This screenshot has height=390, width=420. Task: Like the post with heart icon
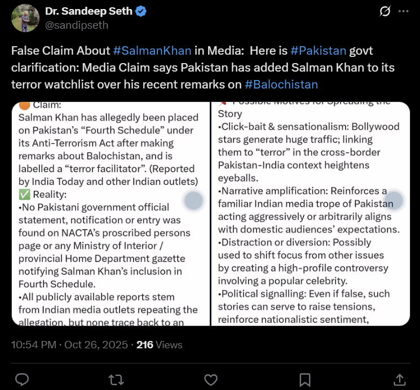211,378
